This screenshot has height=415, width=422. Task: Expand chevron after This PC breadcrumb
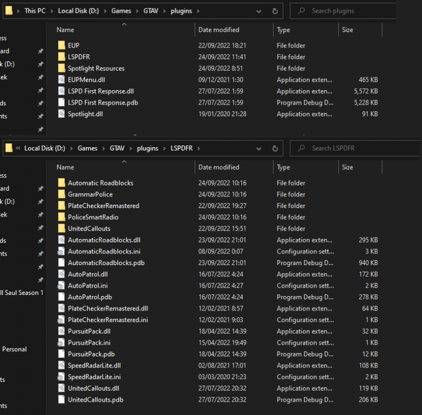pos(52,11)
